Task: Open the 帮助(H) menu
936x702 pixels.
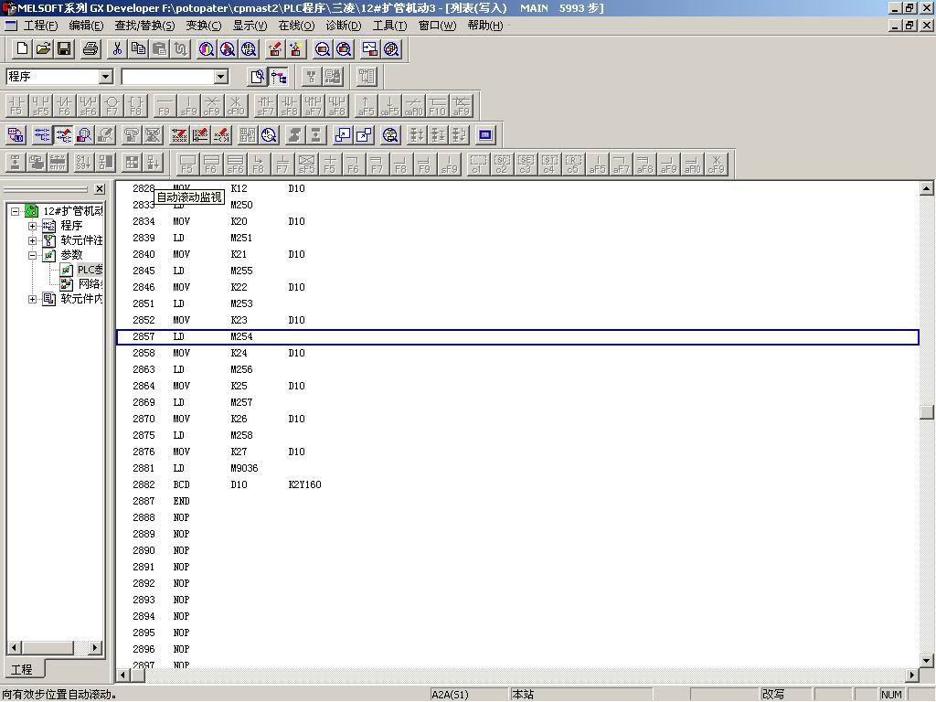Action: pyautogui.click(x=485, y=26)
